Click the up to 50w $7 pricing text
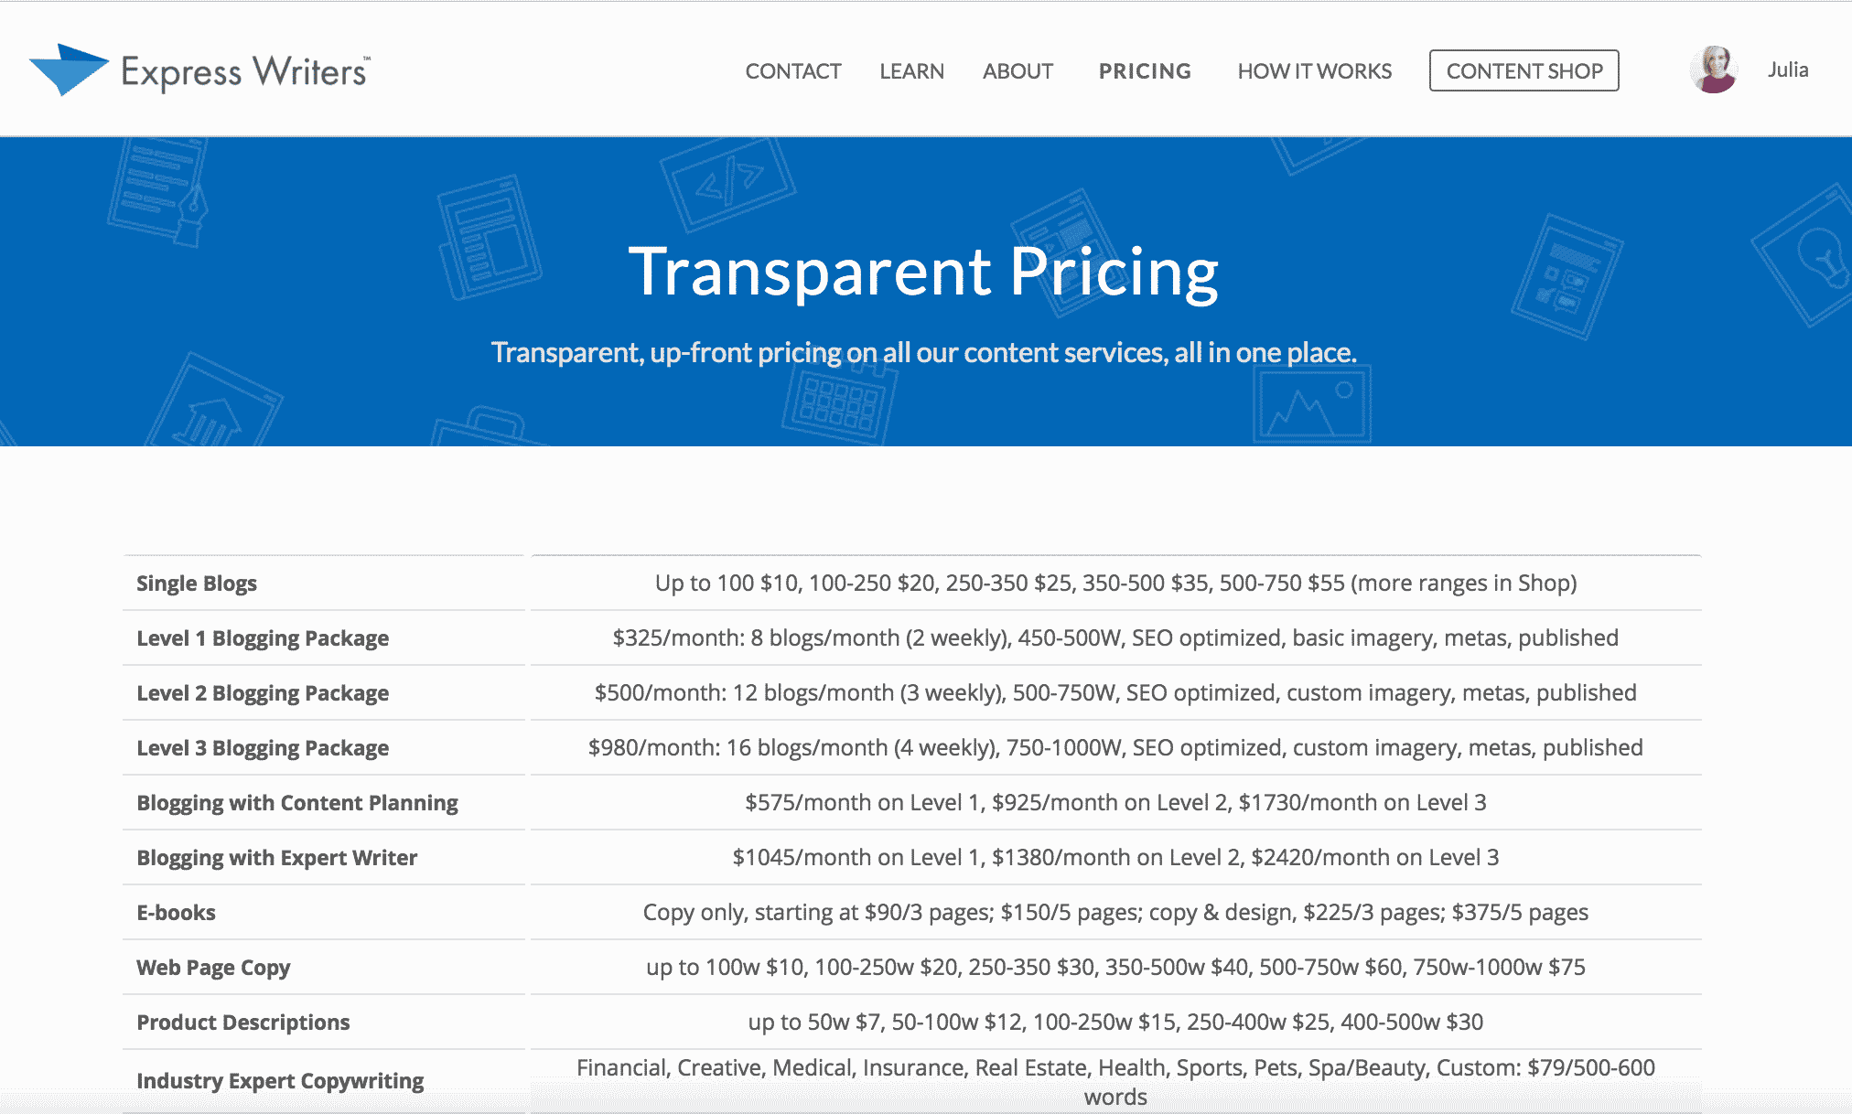The height and width of the screenshot is (1114, 1852). pyautogui.click(x=1115, y=1023)
